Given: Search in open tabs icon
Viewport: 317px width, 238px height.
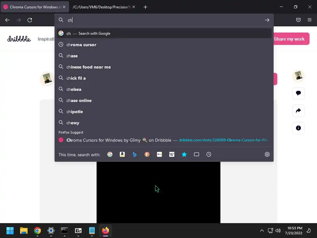Looking at the screenshot, I should (x=197, y=154).
